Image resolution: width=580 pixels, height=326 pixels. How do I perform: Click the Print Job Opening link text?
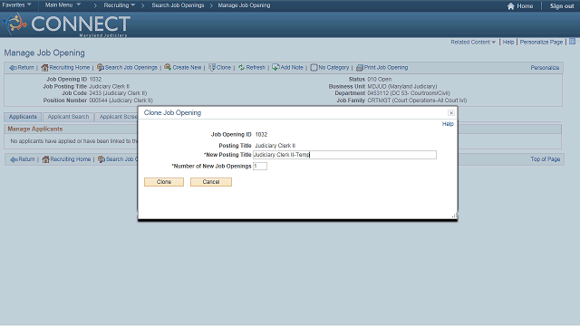pyautogui.click(x=386, y=68)
